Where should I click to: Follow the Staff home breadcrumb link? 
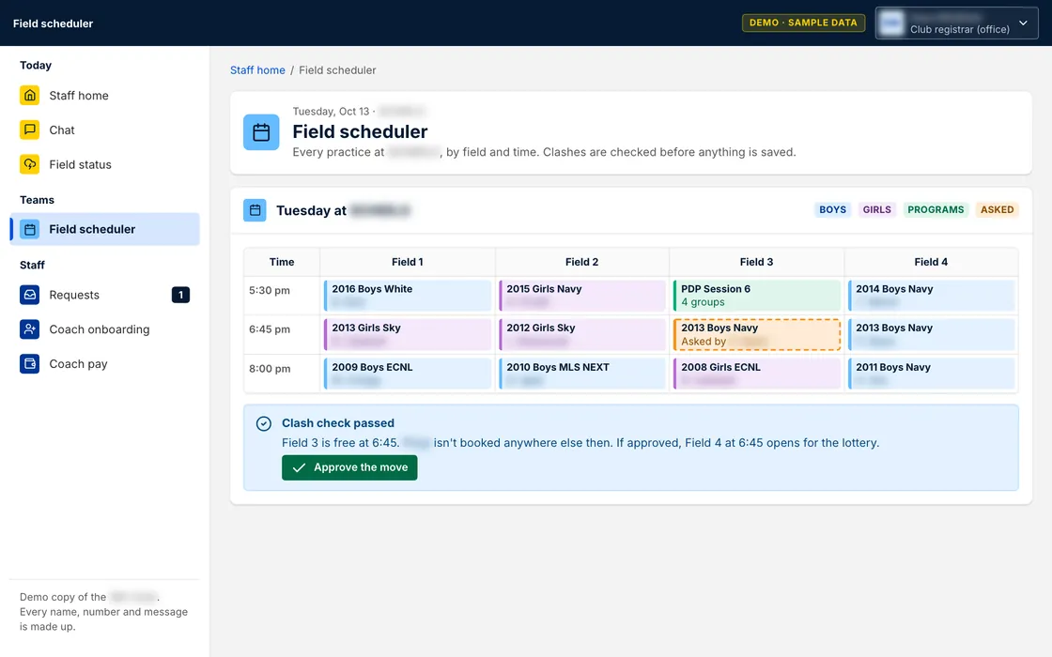[x=257, y=70]
